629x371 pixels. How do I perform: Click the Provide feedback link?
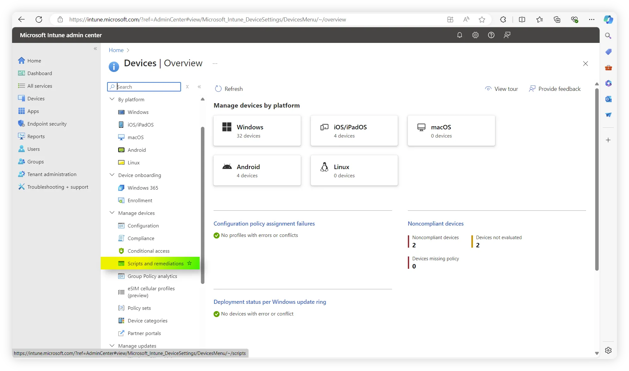(x=555, y=89)
